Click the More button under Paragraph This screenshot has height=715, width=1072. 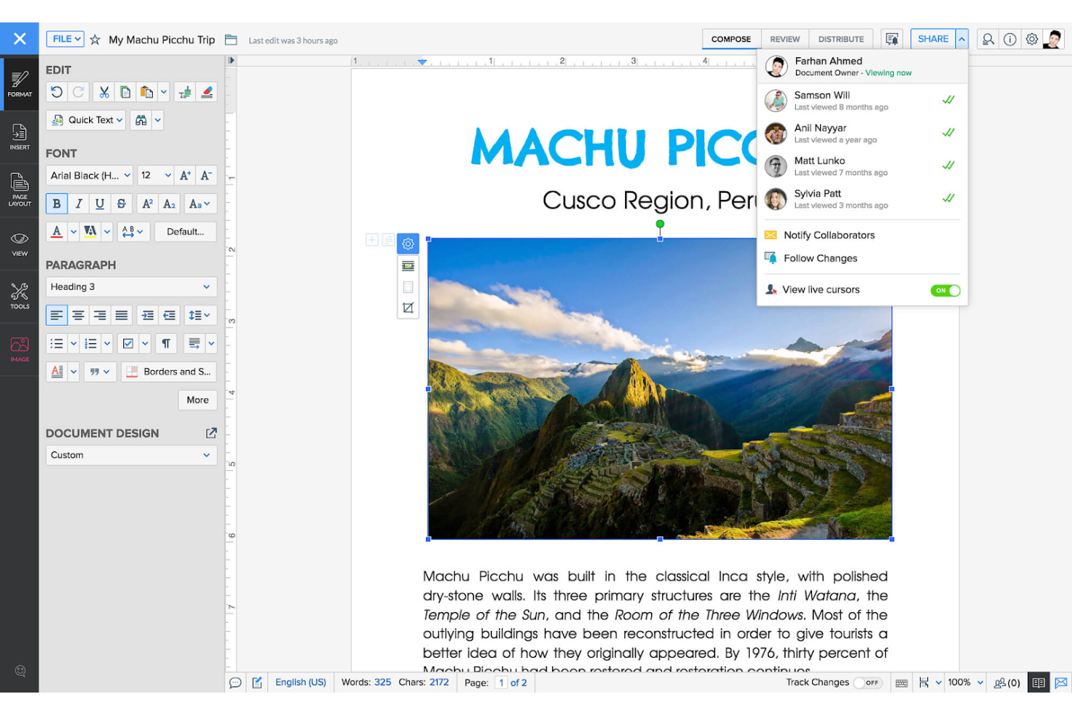click(x=197, y=400)
